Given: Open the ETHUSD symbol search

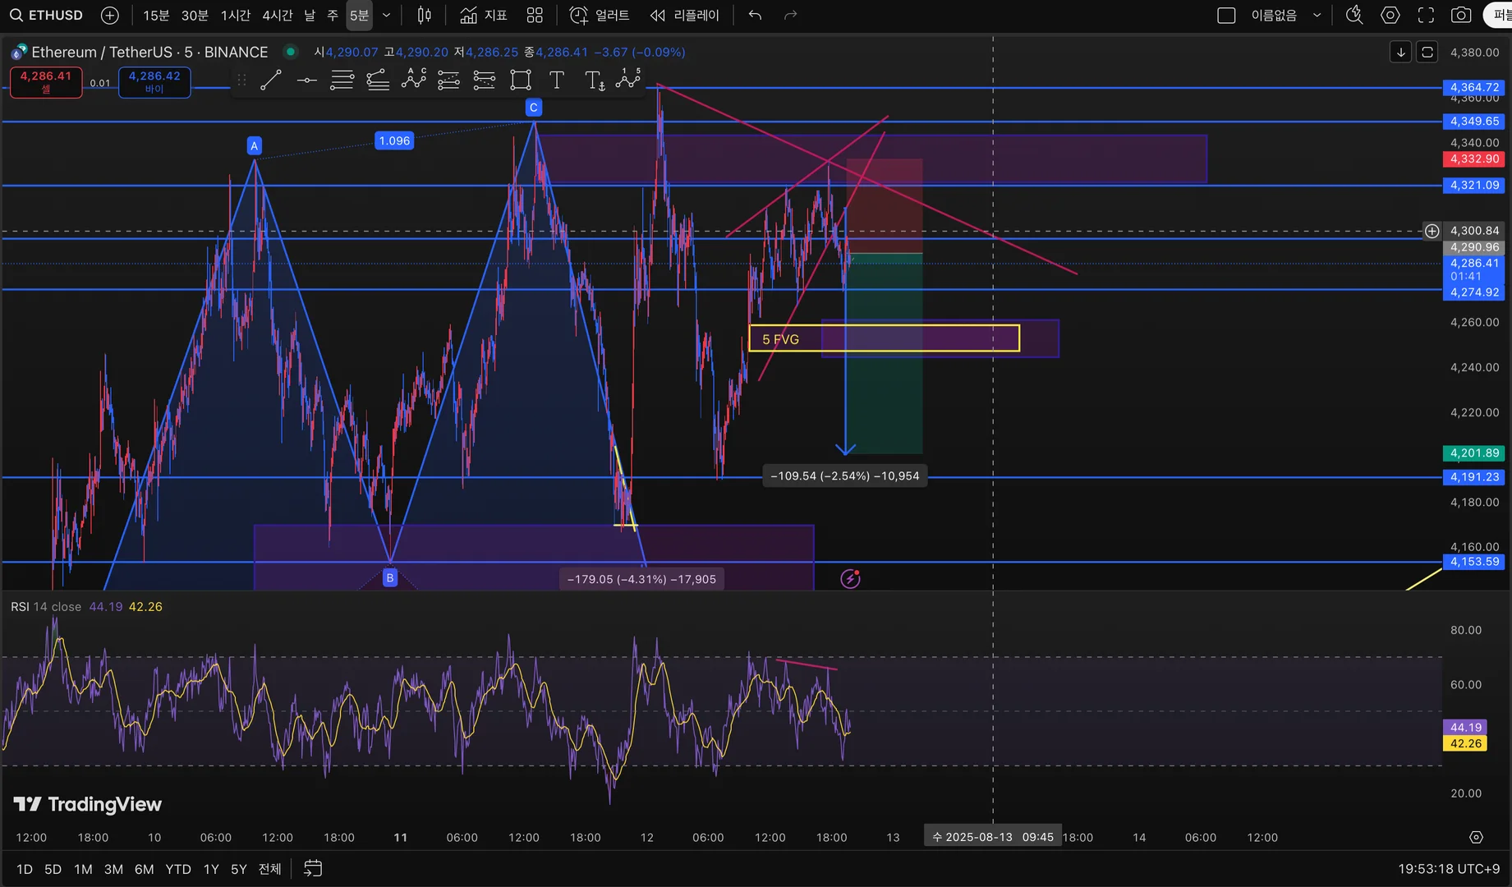Looking at the screenshot, I should (x=46, y=15).
